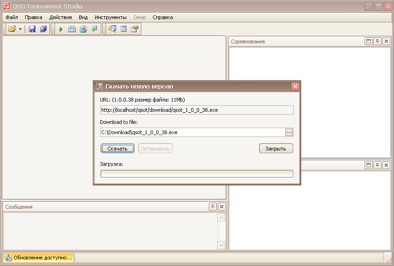The width and height of the screenshot is (394, 266).
Task: Click the window with hand properties icon
Action: (x=135, y=29)
